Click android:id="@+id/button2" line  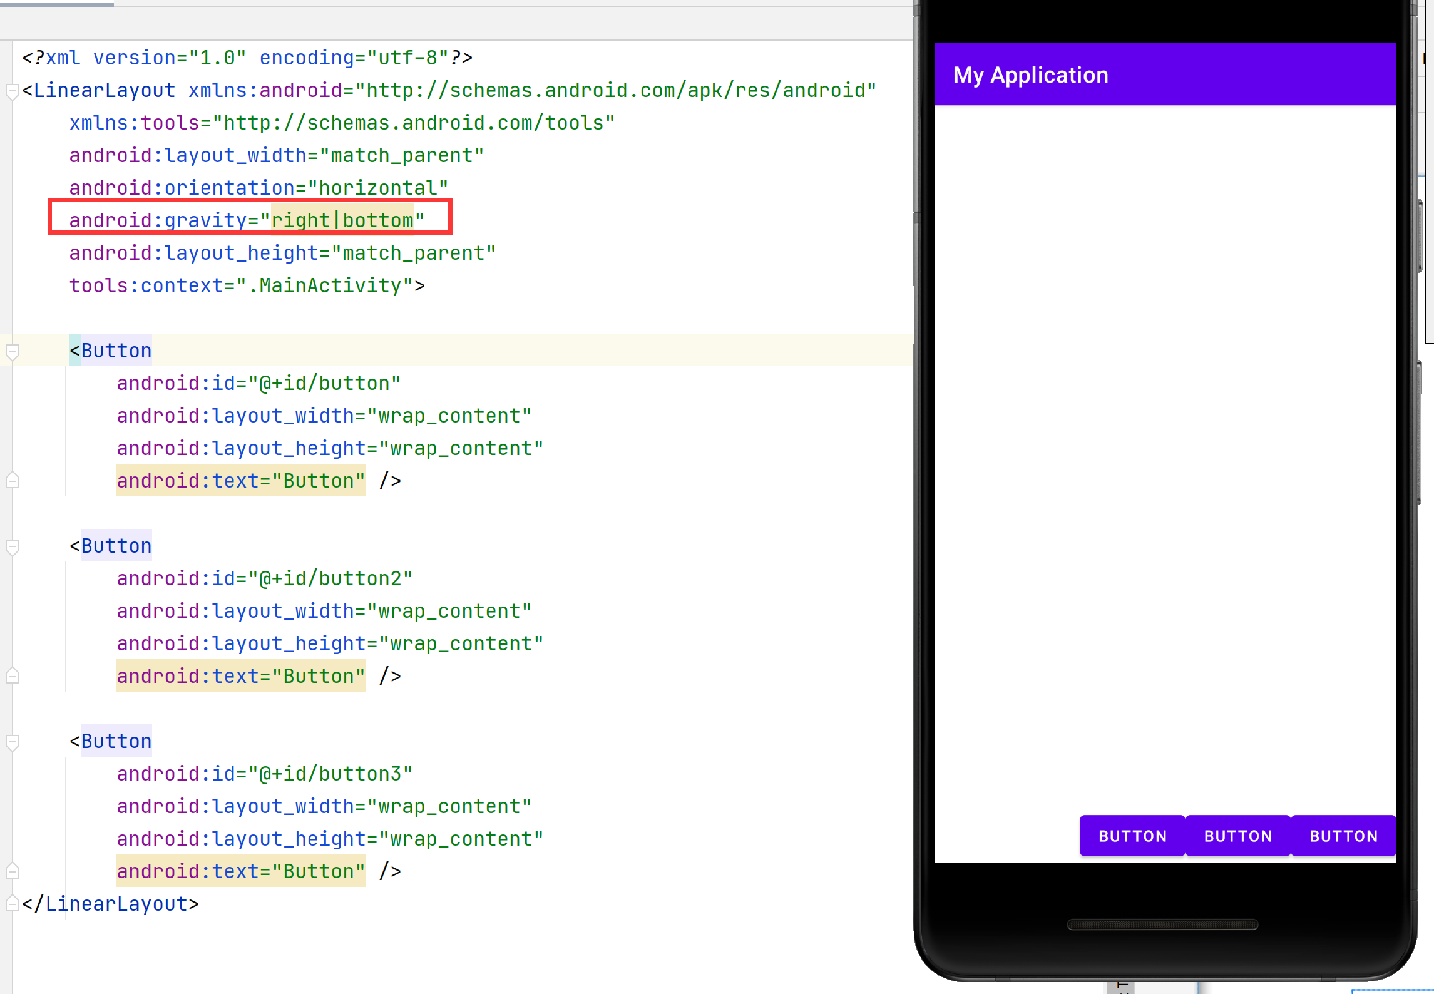click(x=265, y=578)
